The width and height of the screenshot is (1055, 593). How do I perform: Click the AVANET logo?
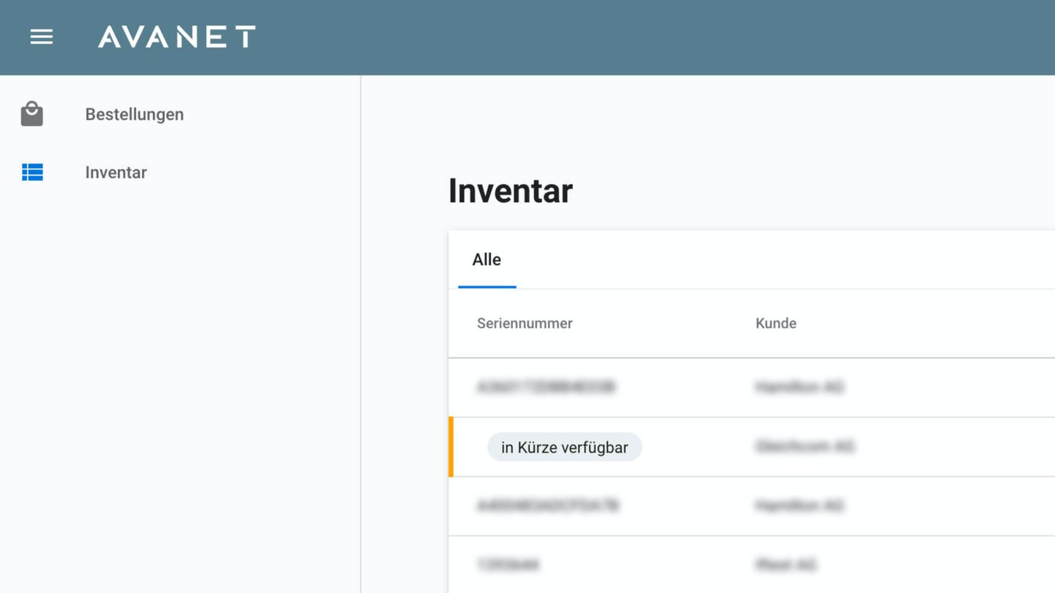pos(177,37)
